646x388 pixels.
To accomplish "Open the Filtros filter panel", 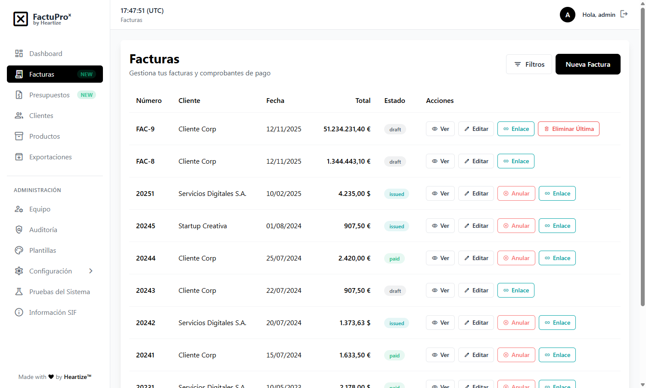I will tap(529, 64).
